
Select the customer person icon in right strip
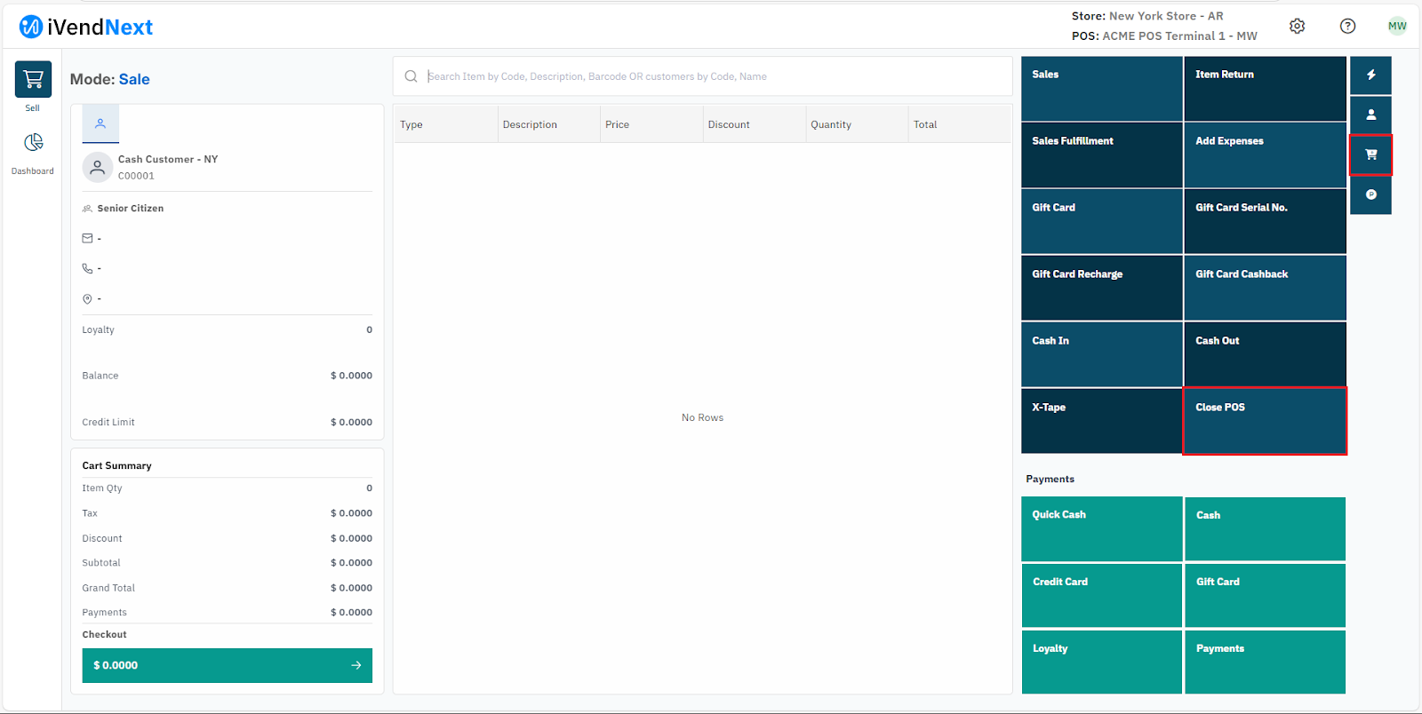[1371, 115]
